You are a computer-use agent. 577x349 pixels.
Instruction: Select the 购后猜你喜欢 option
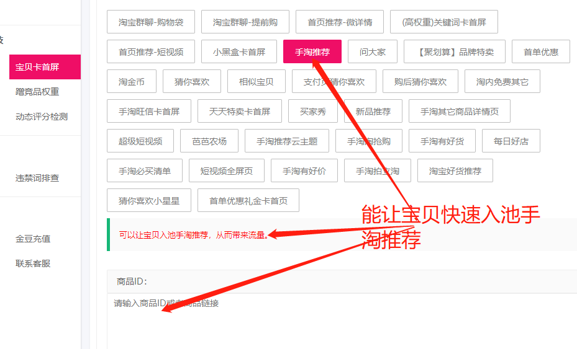coord(420,82)
